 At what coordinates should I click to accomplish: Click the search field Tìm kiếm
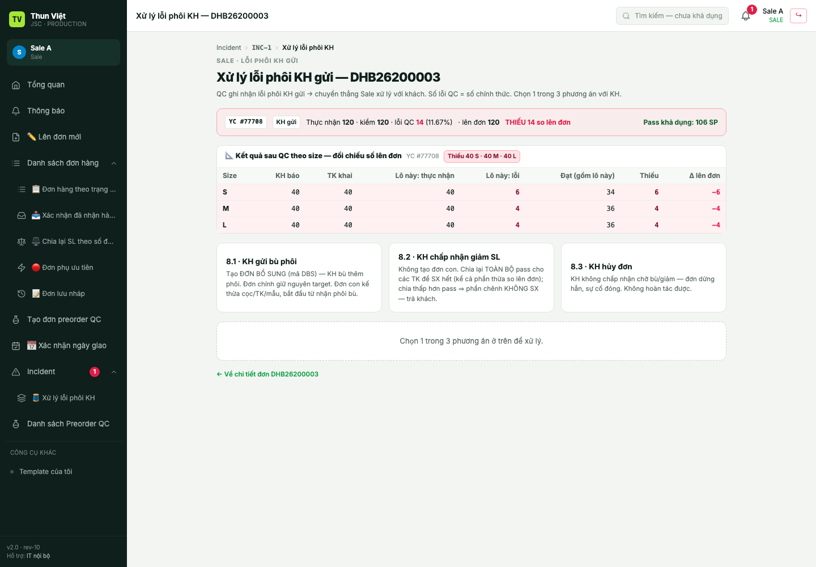click(x=672, y=16)
